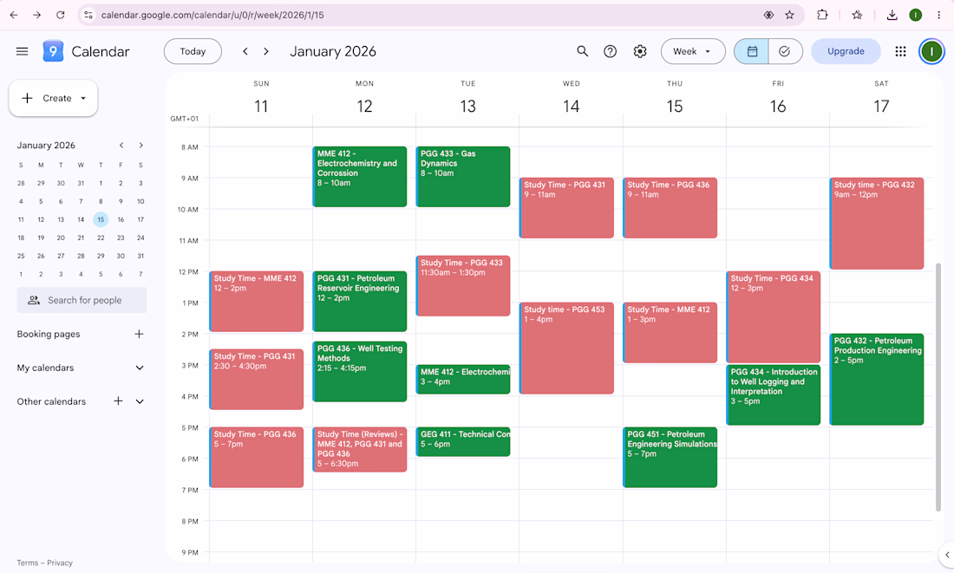Add a new booking page
954x573 pixels.
[x=139, y=334]
